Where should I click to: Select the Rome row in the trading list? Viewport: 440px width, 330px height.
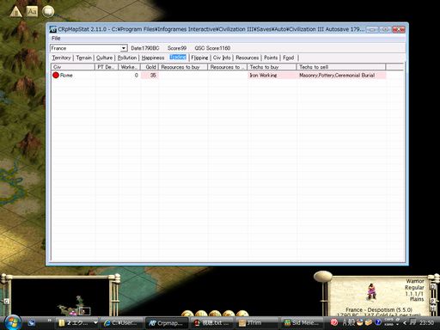(x=219, y=76)
